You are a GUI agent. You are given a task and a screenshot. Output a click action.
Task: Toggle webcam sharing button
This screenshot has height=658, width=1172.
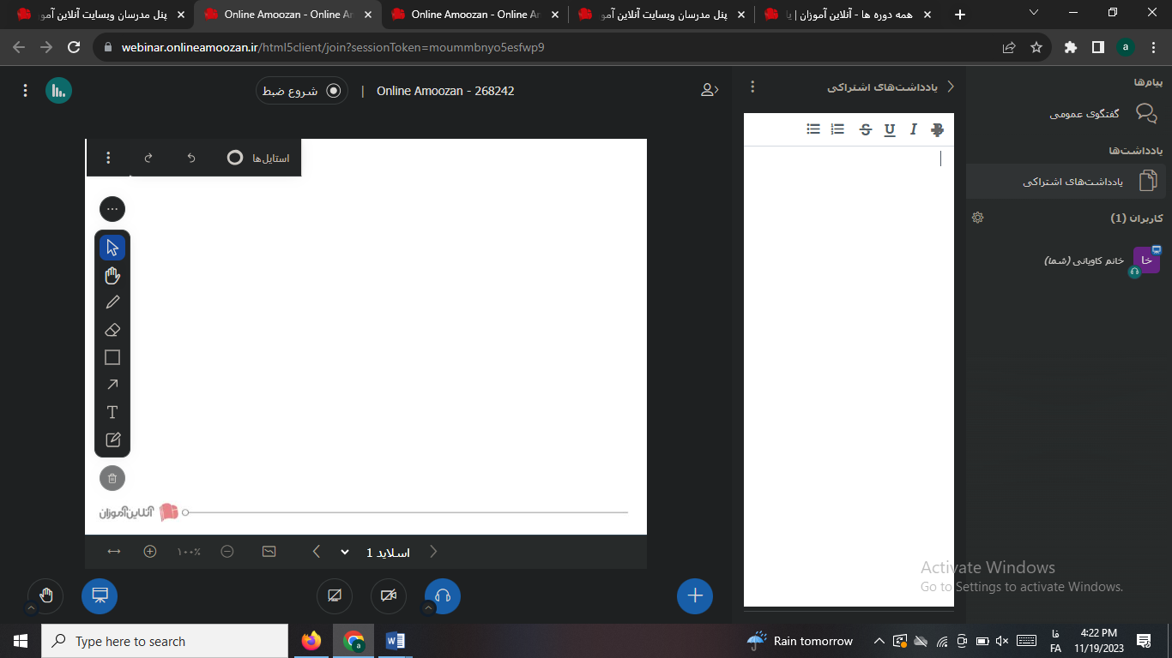pyautogui.click(x=389, y=596)
